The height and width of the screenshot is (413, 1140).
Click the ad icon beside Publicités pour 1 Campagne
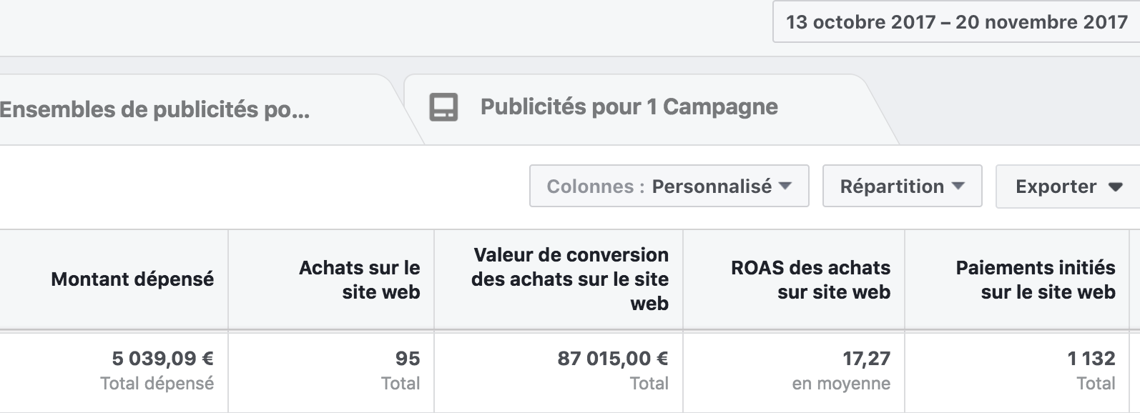443,107
